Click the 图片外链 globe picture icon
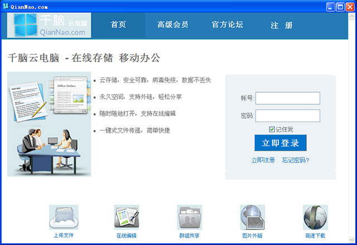The height and width of the screenshot is (245, 357). [252, 217]
